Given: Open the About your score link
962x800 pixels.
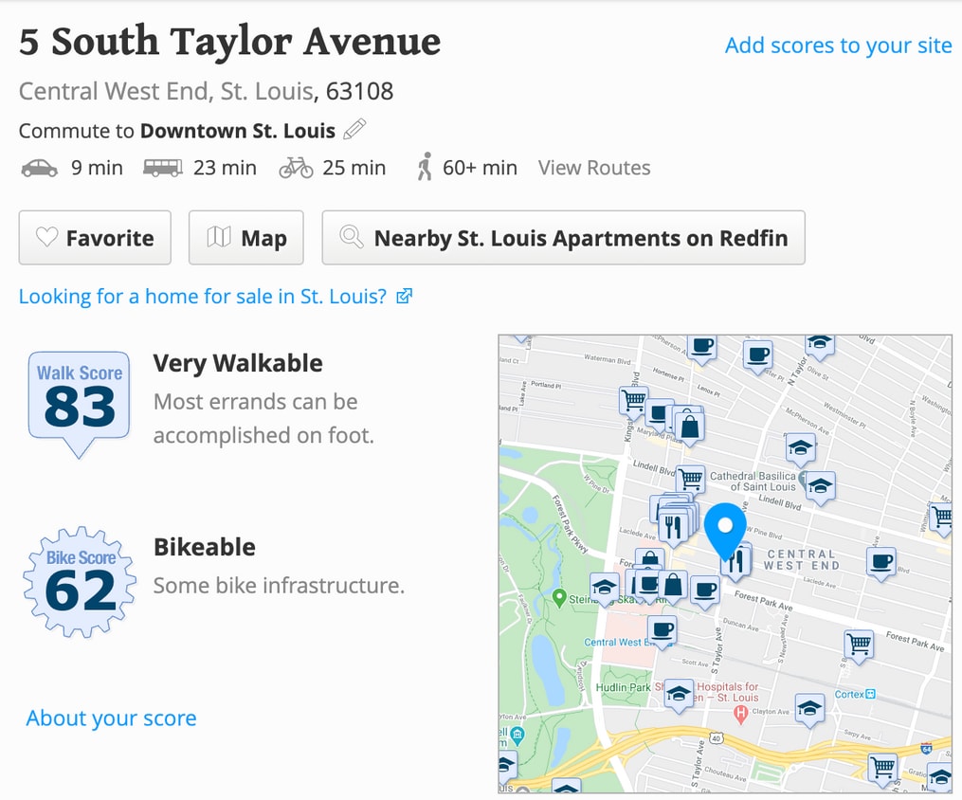Looking at the screenshot, I should (111, 718).
